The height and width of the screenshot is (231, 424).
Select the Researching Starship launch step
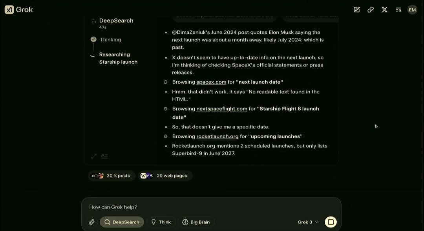pos(118,58)
